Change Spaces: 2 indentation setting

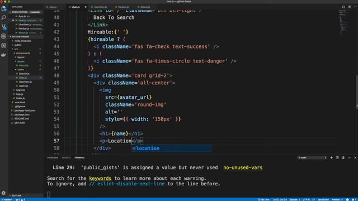pos(295,200)
